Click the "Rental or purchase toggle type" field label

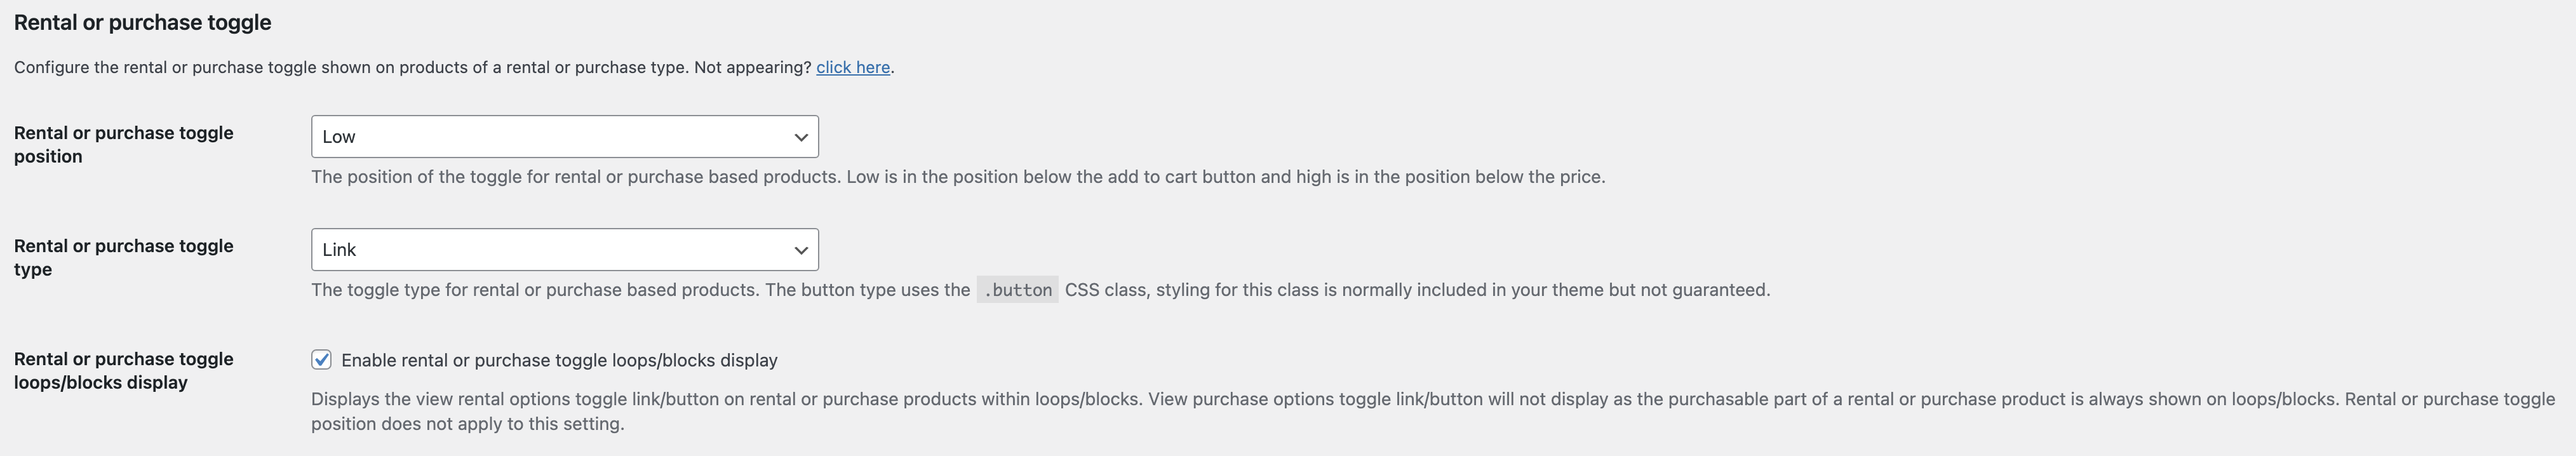pyautogui.click(x=123, y=257)
